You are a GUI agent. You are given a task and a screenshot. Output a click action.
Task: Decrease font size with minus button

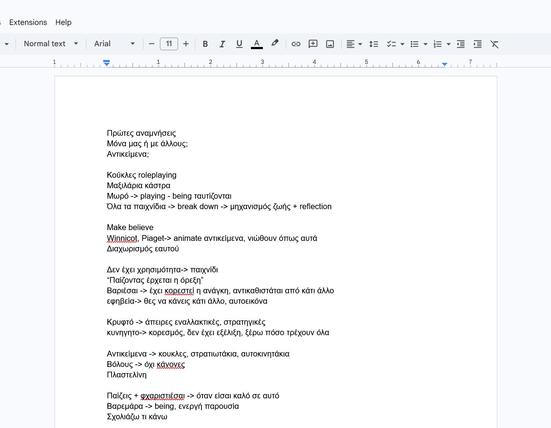pos(152,44)
